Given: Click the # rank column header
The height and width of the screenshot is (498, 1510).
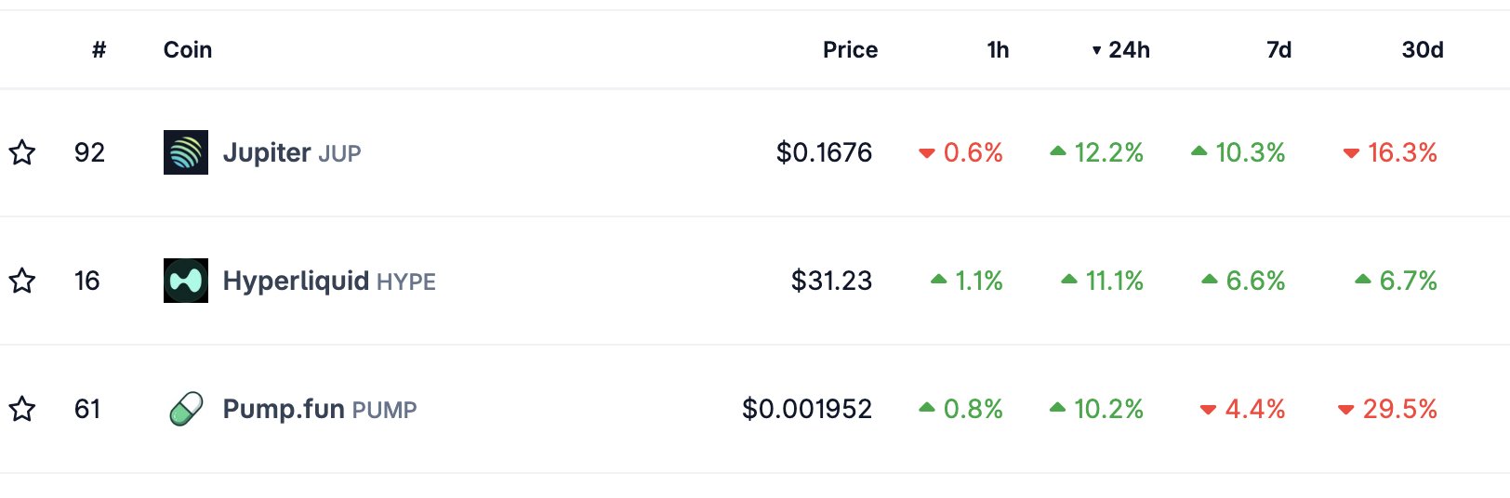Looking at the screenshot, I should [99, 50].
